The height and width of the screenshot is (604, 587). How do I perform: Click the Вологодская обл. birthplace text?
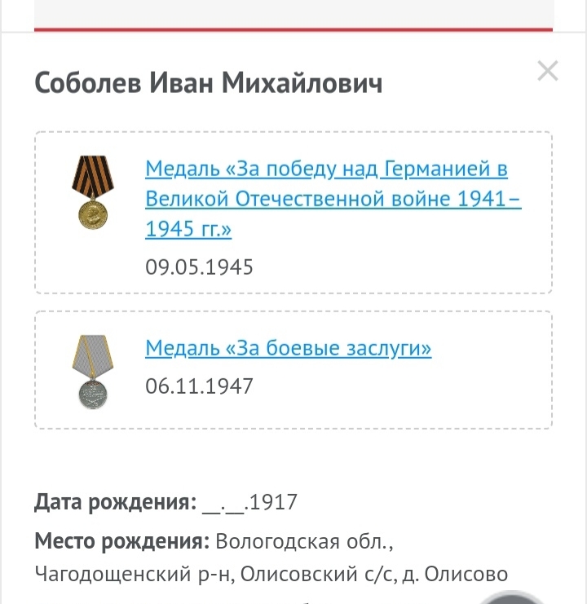(304, 541)
